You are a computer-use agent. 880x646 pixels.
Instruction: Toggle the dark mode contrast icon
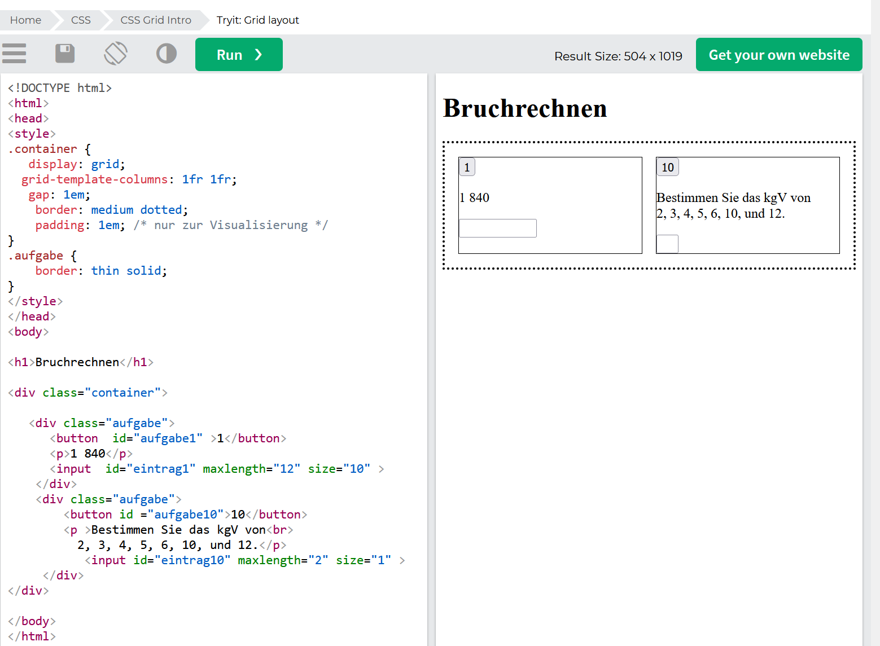tap(166, 54)
